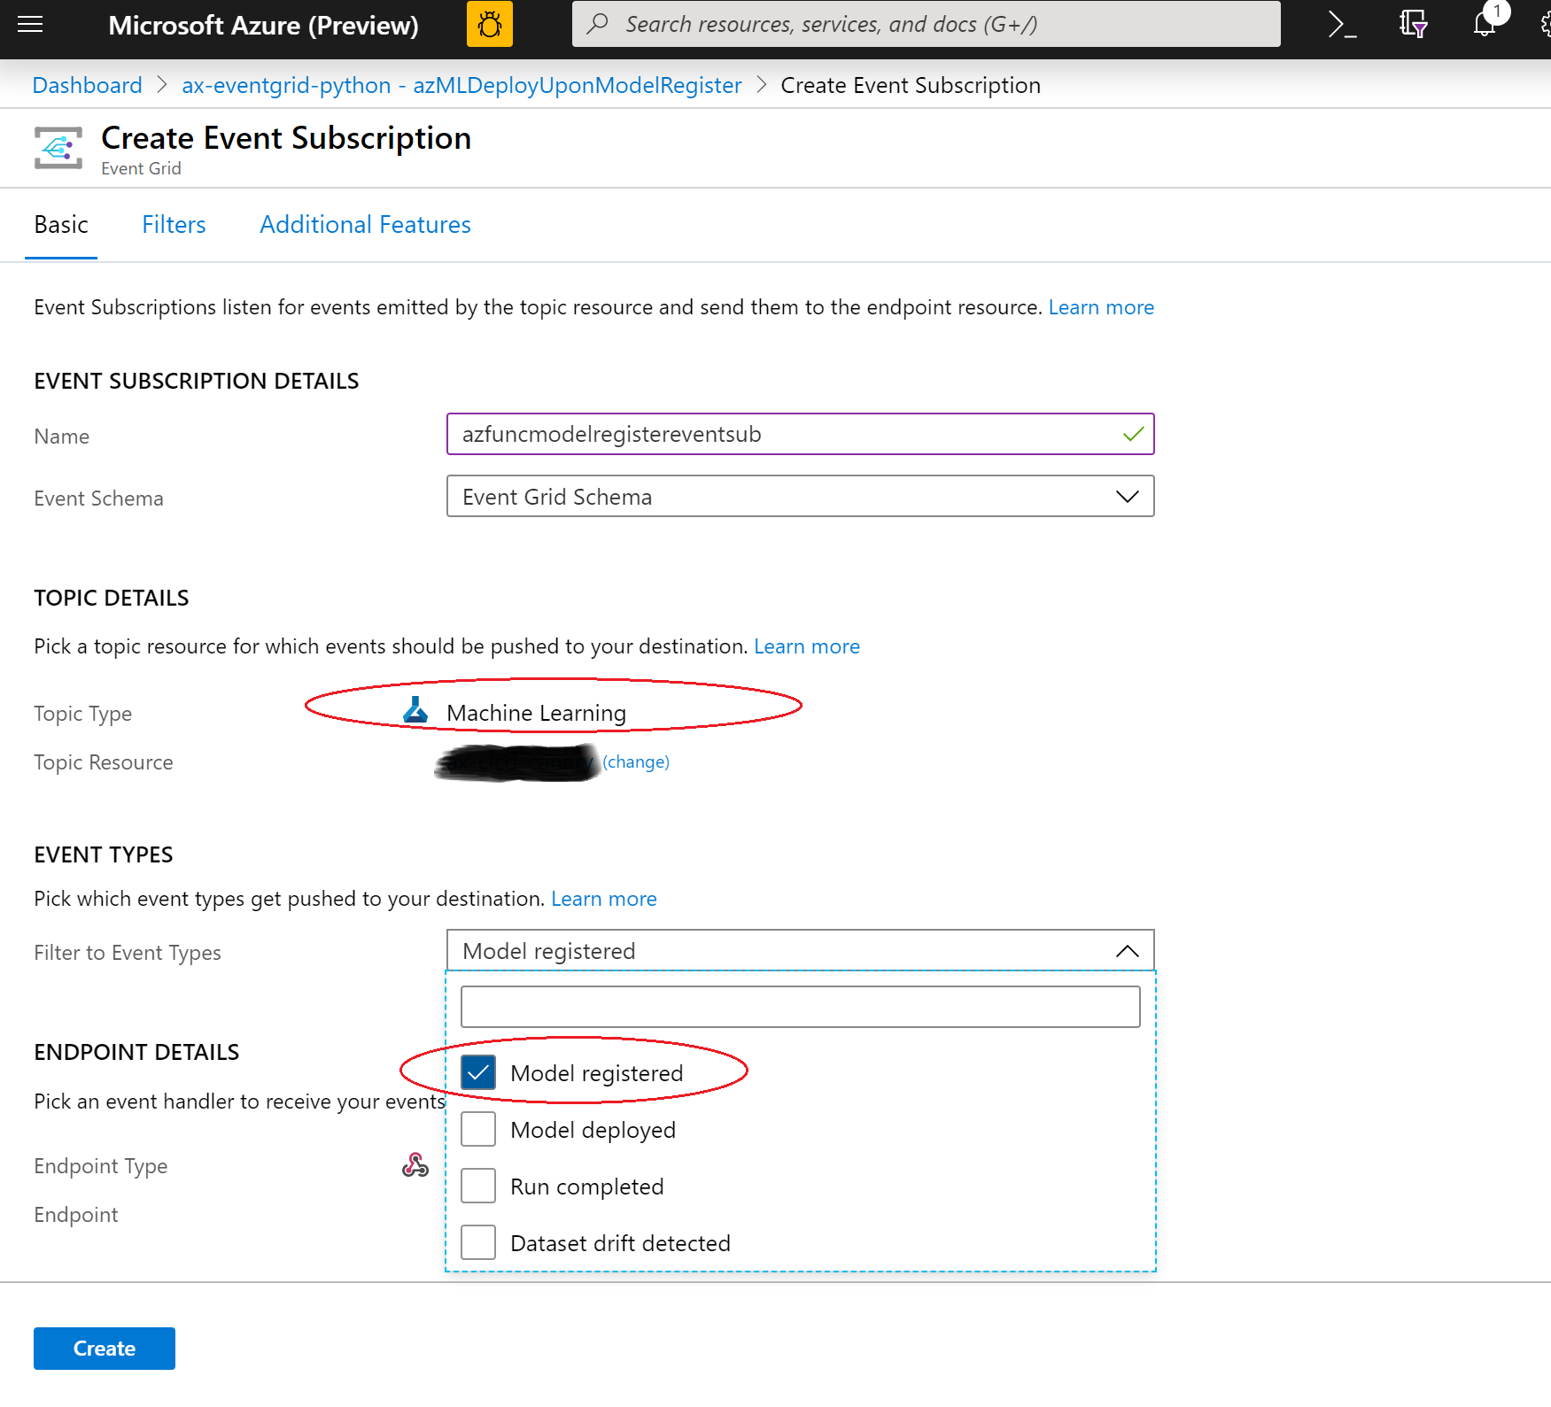Open the hamburger portal menu

click(30, 24)
